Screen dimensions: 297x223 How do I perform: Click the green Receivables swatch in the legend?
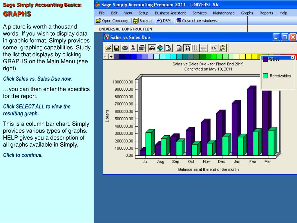tap(265, 76)
